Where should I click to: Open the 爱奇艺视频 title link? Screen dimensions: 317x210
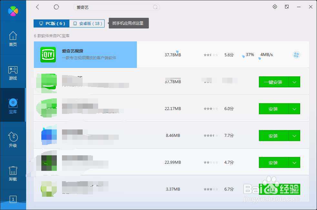73,51
